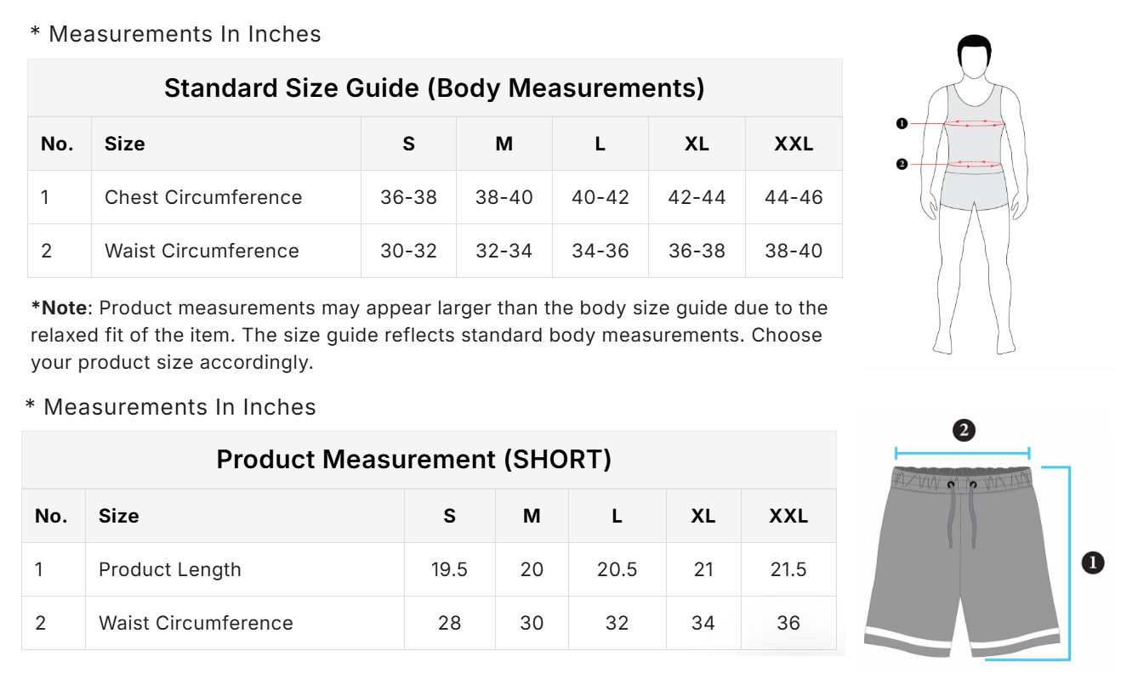Screen dimensions: 1121x690
Task: Click shorts waist value 36 for XXL
Action: point(788,624)
